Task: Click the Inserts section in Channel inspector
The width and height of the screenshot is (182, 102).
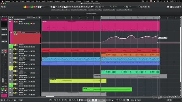Action: pos(4,29)
